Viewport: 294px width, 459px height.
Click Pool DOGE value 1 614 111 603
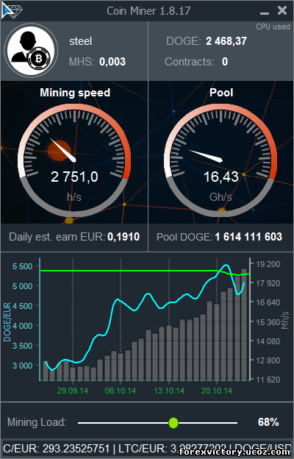pos(248,237)
